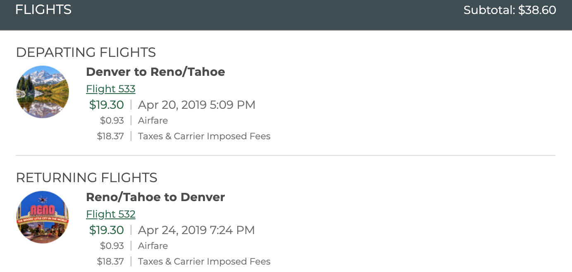Viewport: 572px width, 272px height.
Task: Click the Apr 24, 2019 7:24 PM date
Action: click(x=196, y=230)
